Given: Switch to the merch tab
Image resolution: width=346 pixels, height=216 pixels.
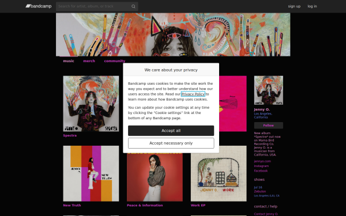Looking at the screenshot, I should coord(89,61).
